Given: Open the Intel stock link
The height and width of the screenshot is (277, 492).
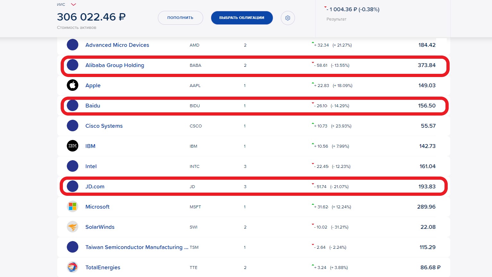Looking at the screenshot, I should click(x=91, y=166).
